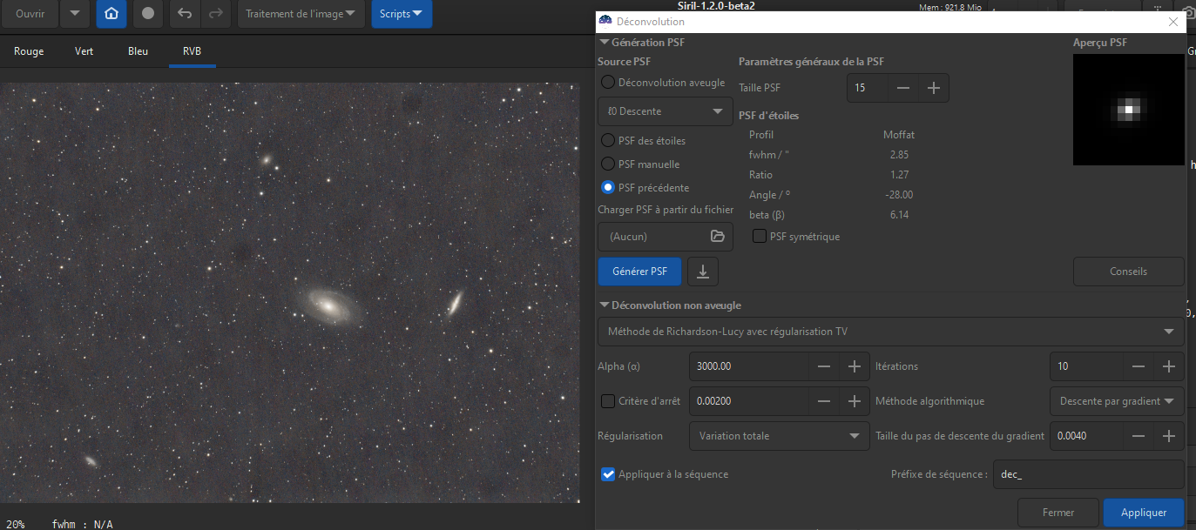Open the ℓ0 Descente dropdown
1196x530 pixels.
(665, 111)
